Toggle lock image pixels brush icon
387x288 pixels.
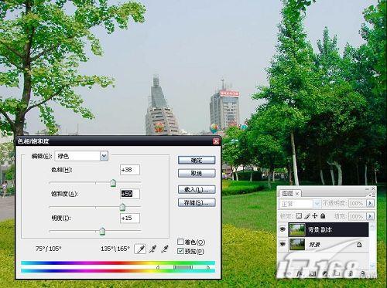[307, 216]
